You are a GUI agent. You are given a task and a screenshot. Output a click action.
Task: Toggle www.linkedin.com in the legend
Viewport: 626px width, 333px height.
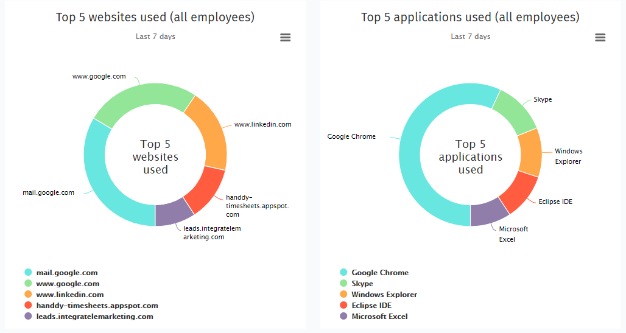(x=69, y=295)
